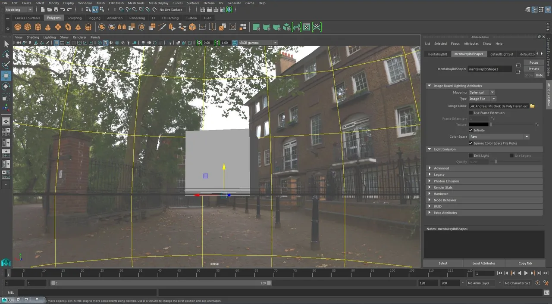Screen dimensions: 552x304
Task: Select the Paint selection tool
Action: (x=6, y=65)
